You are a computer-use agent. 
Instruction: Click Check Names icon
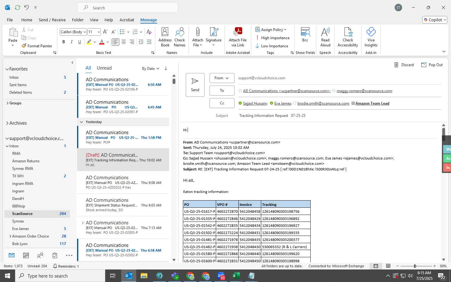(x=180, y=37)
